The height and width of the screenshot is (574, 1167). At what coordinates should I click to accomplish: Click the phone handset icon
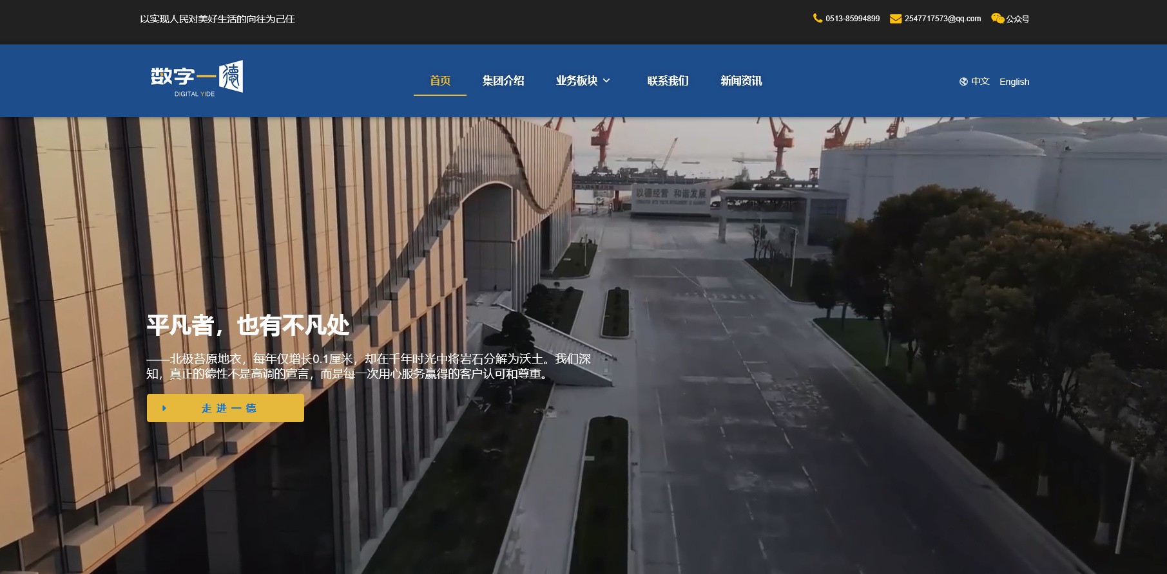pos(817,18)
